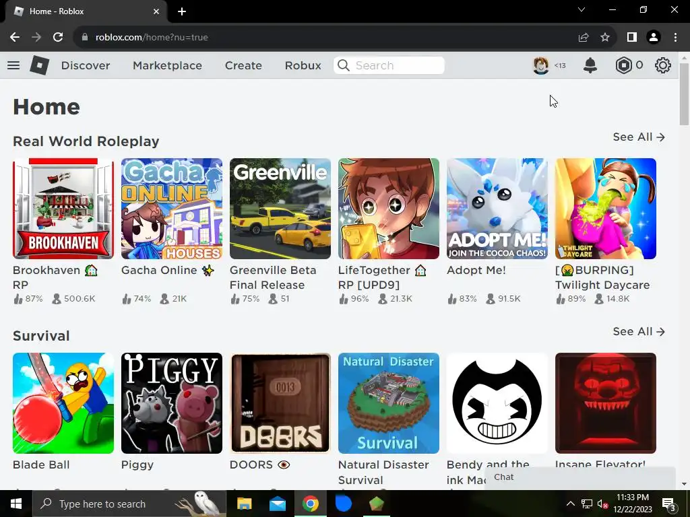This screenshot has width=690, height=517.
Task: Open the Gacha Online thumbnail
Action: click(x=172, y=209)
